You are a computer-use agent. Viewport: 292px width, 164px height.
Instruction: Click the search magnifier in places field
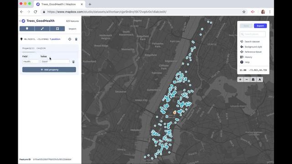pos(242,34)
